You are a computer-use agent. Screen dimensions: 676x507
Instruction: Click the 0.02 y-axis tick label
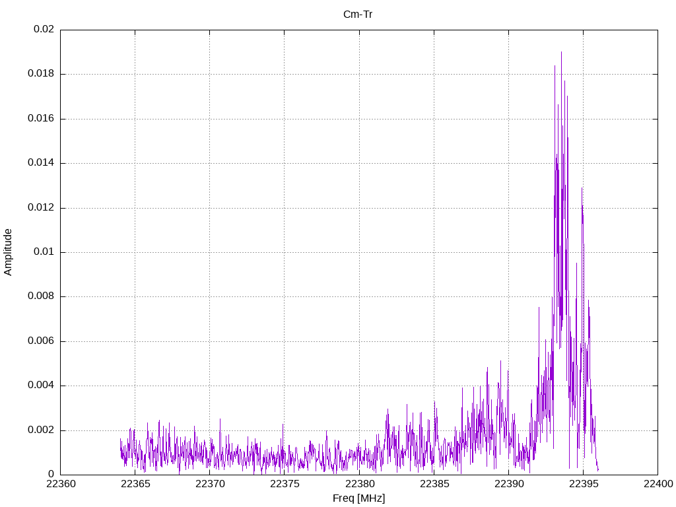(44, 30)
